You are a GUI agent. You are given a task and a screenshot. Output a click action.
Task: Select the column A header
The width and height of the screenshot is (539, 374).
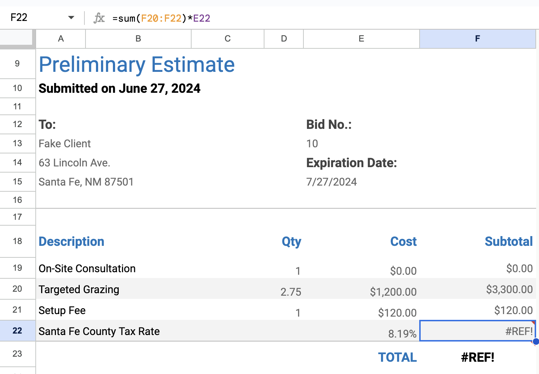coord(61,39)
